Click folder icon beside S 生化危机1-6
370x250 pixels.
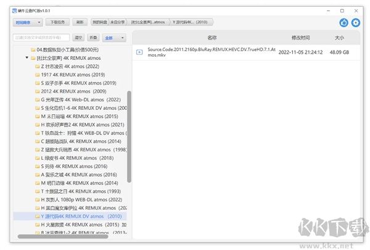[38, 108]
